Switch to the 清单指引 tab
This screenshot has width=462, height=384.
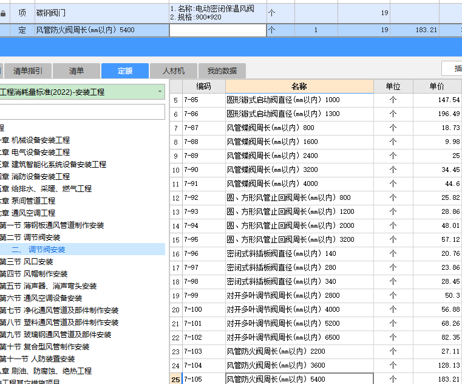coord(28,70)
